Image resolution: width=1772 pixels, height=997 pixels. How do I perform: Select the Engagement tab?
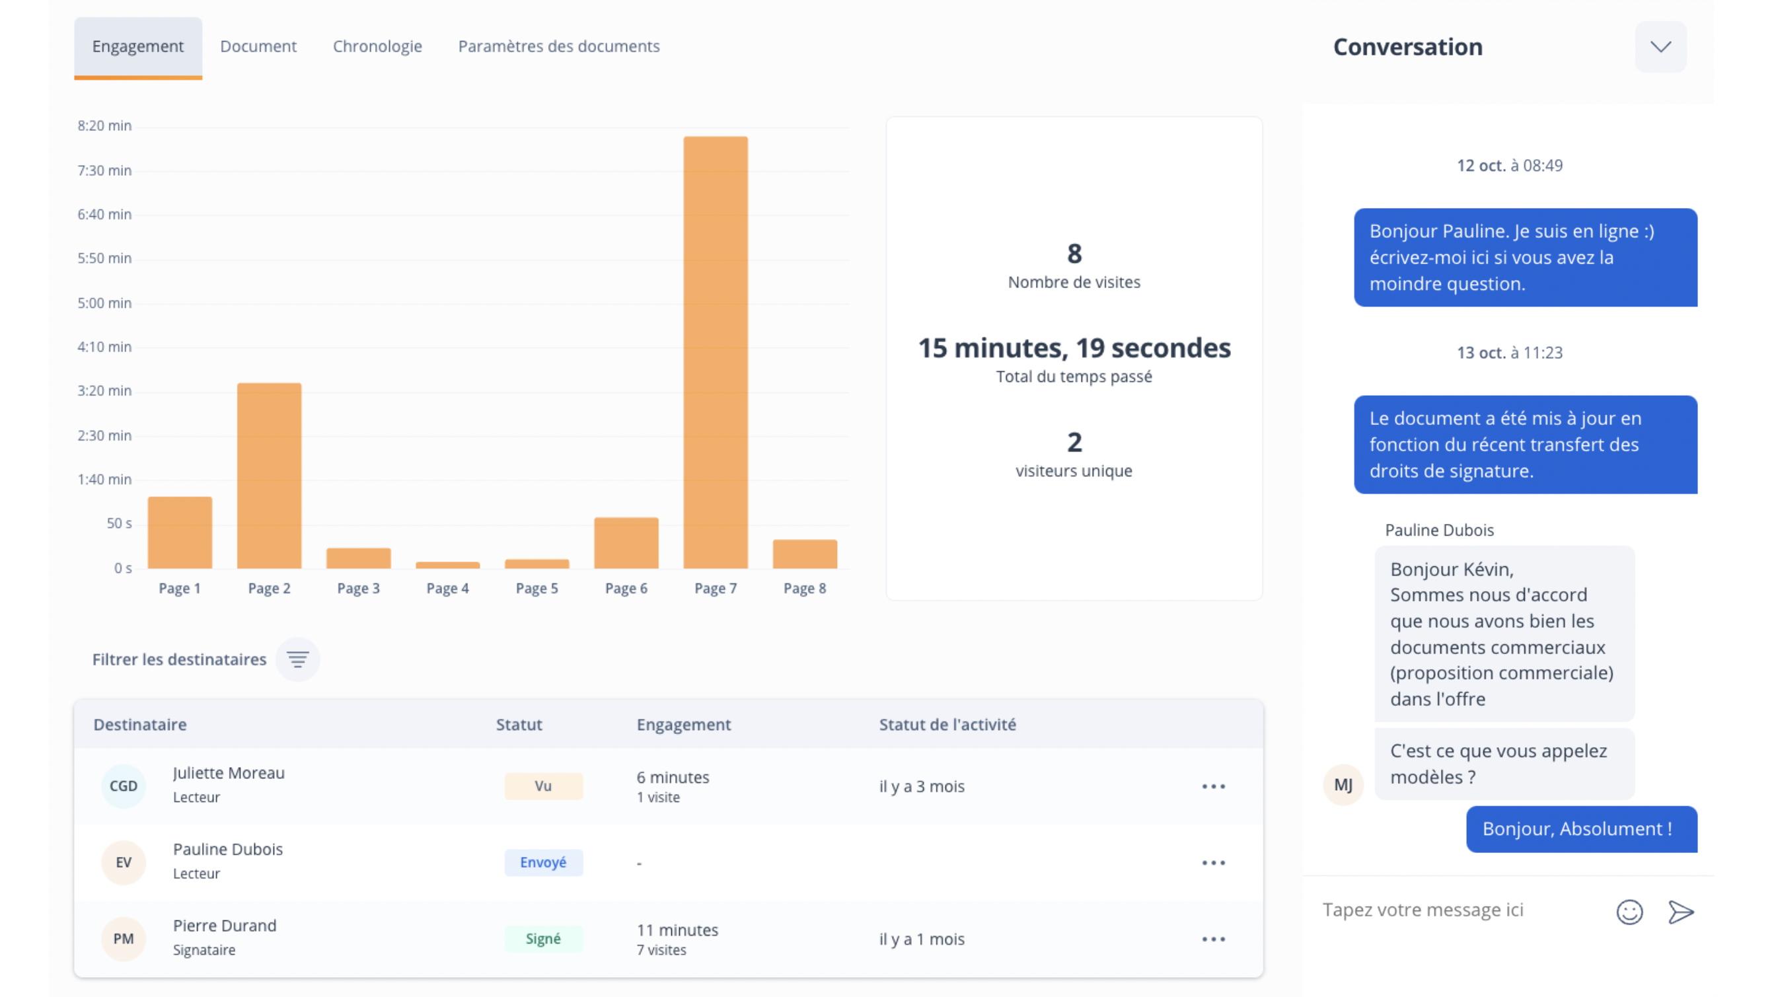pyautogui.click(x=137, y=46)
